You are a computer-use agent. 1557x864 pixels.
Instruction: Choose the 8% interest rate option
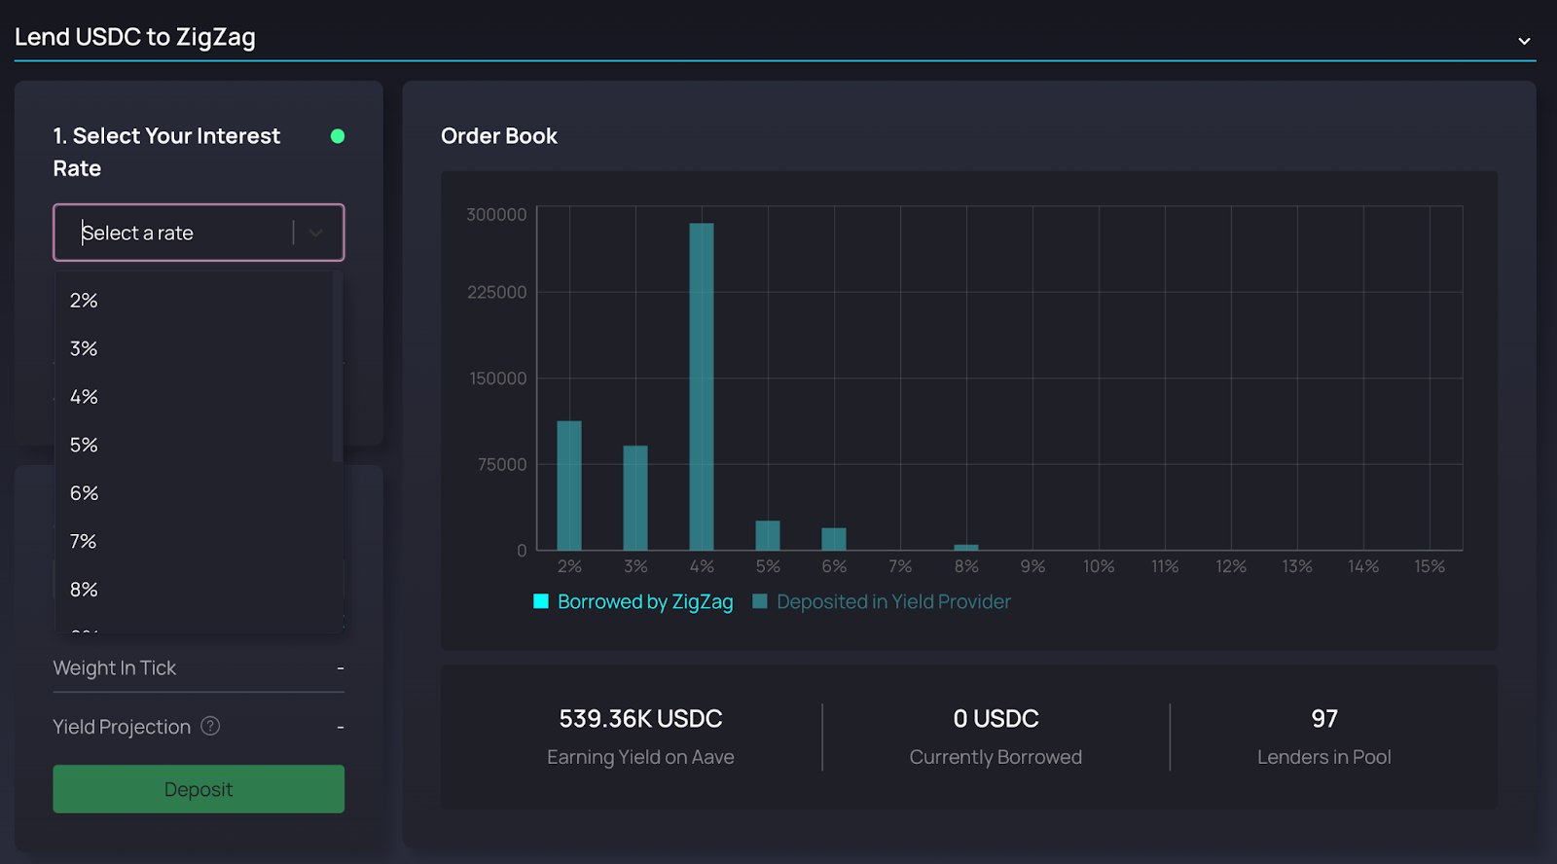tap(195, 590)
